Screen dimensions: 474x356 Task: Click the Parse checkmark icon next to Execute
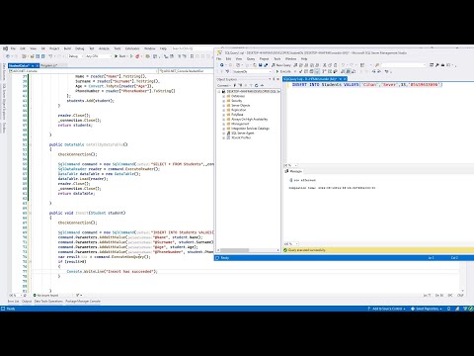click(300, 71)
